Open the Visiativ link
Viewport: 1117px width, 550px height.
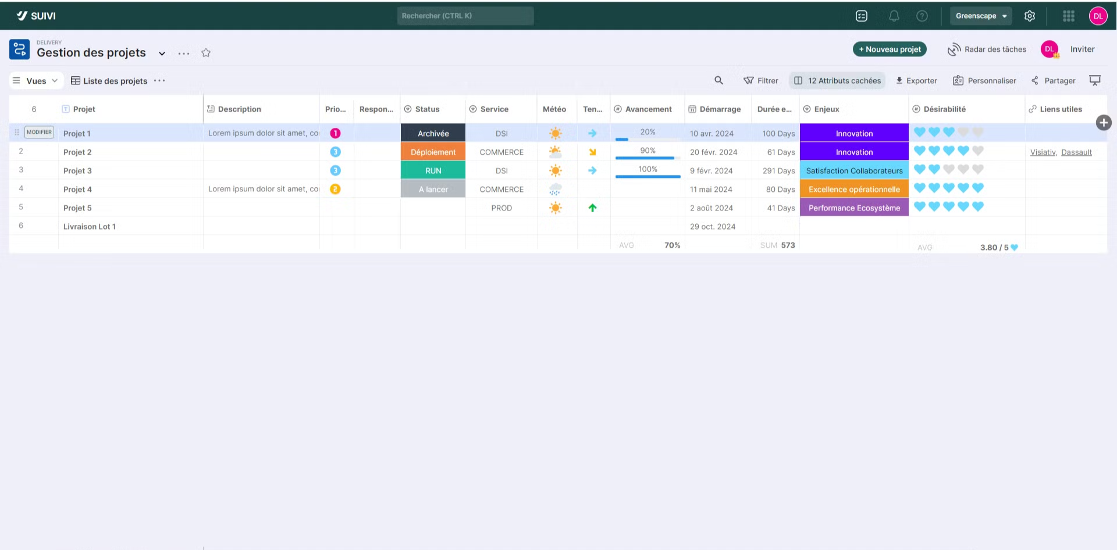click(x=1043, y=152)
